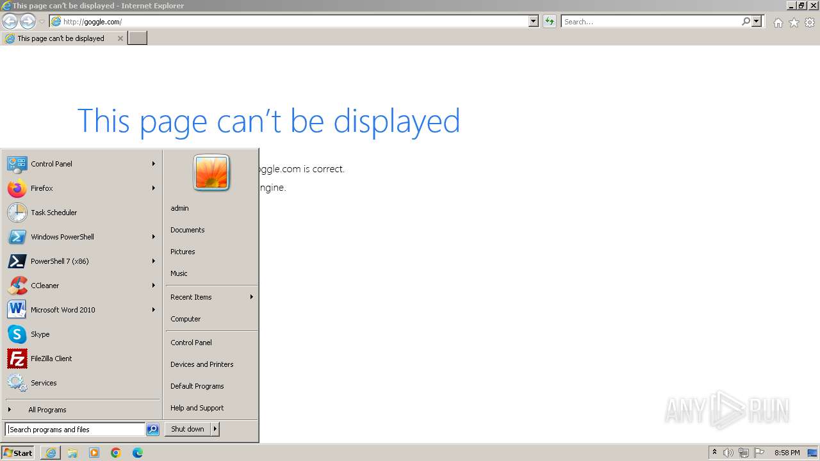Expand Recent Items submenu

[x=211, y=297]
